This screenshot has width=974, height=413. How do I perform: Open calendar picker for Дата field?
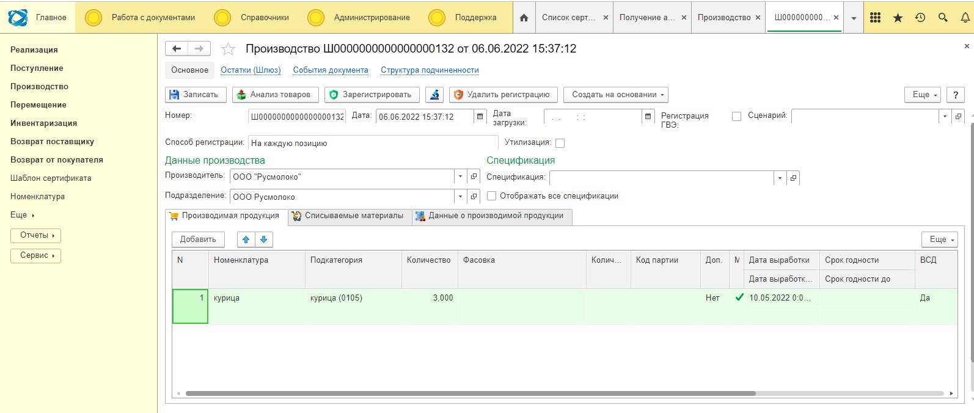(480, 117)
